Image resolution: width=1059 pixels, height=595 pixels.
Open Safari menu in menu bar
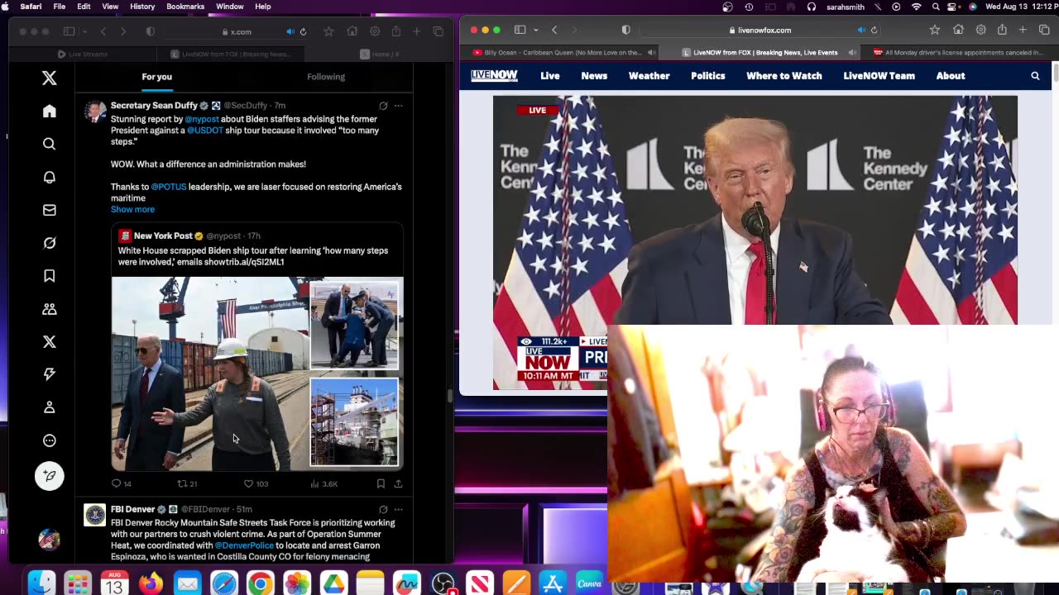coord(31,7)
